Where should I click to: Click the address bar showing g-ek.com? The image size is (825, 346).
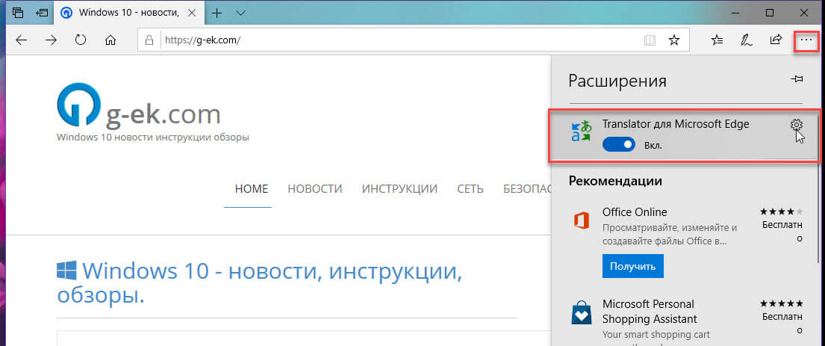pos(413,40)
